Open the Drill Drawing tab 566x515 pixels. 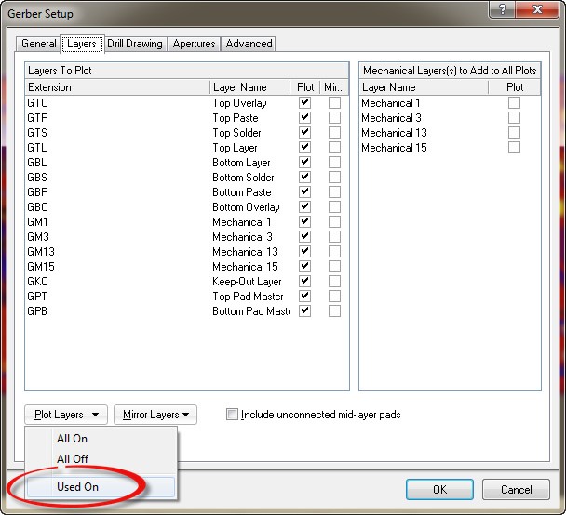point(135,44)
